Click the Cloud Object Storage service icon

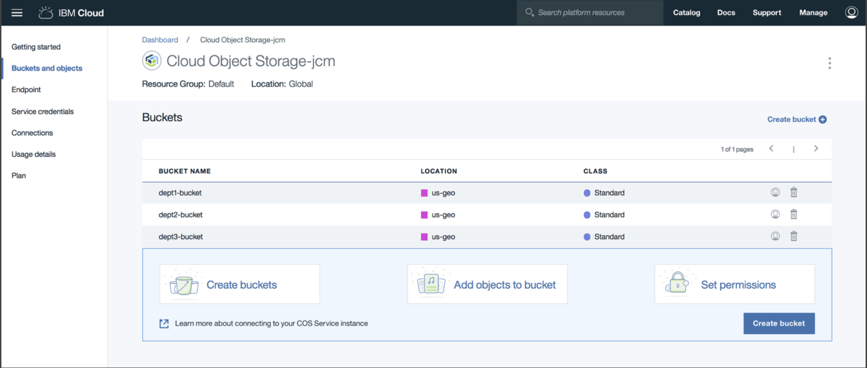(151, 61)
